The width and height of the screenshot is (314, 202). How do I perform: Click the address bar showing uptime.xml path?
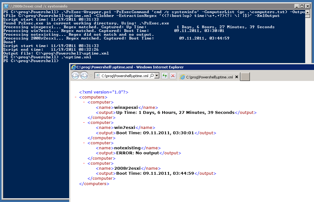pyautogui.click(x=125, y=76)
